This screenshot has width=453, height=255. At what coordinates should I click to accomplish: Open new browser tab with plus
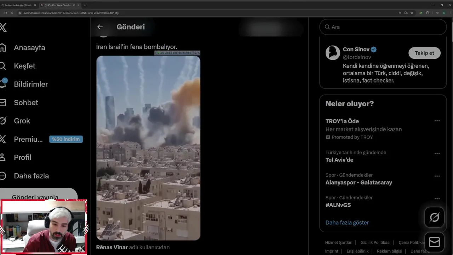click(85, 5)
